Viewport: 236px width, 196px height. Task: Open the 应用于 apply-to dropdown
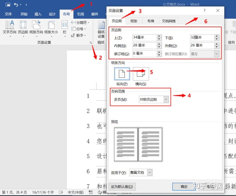(141, 172)
